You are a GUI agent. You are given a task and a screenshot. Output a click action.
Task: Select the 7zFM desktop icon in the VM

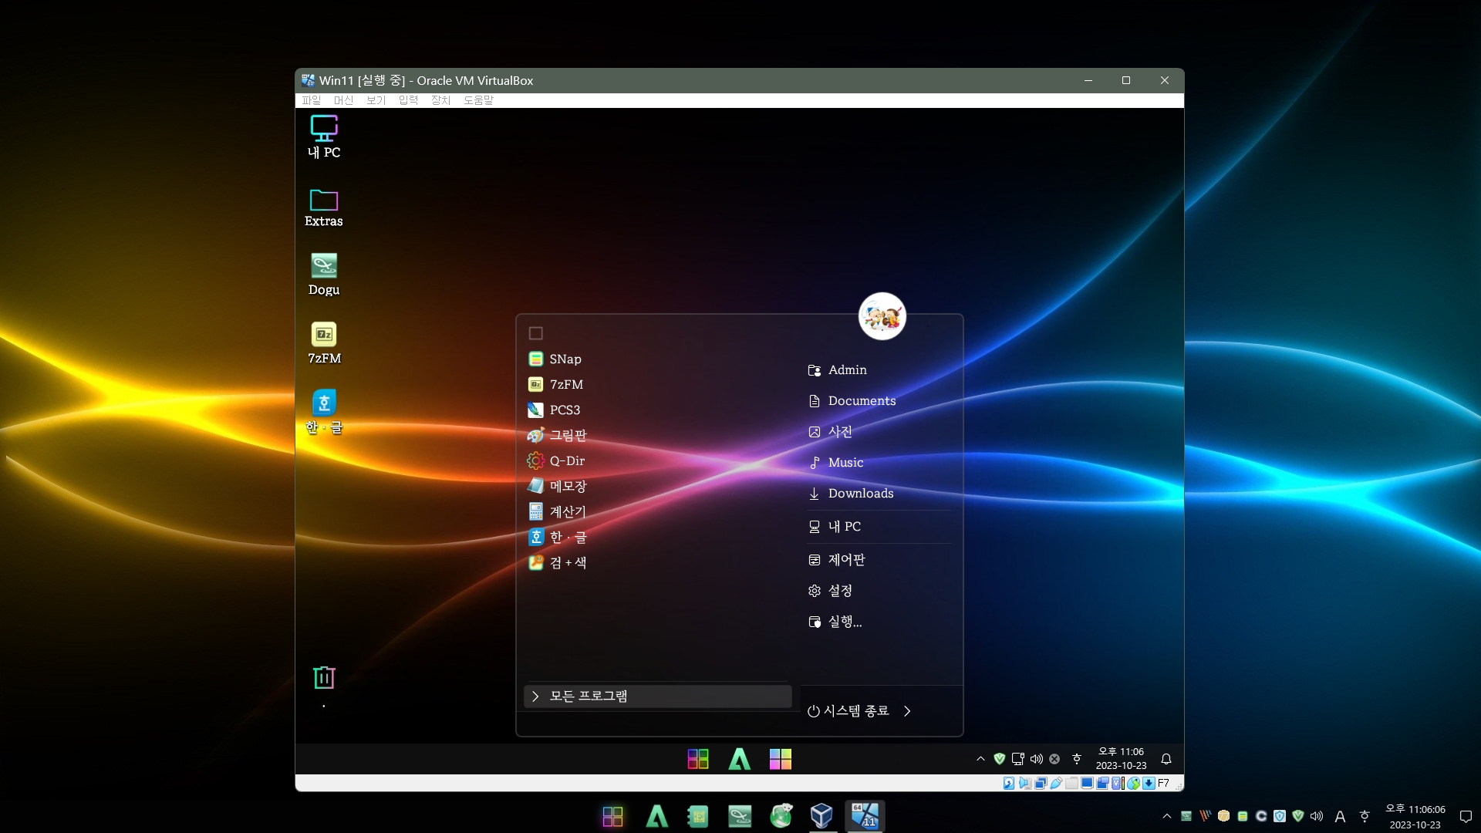click(x=324, y=343)
